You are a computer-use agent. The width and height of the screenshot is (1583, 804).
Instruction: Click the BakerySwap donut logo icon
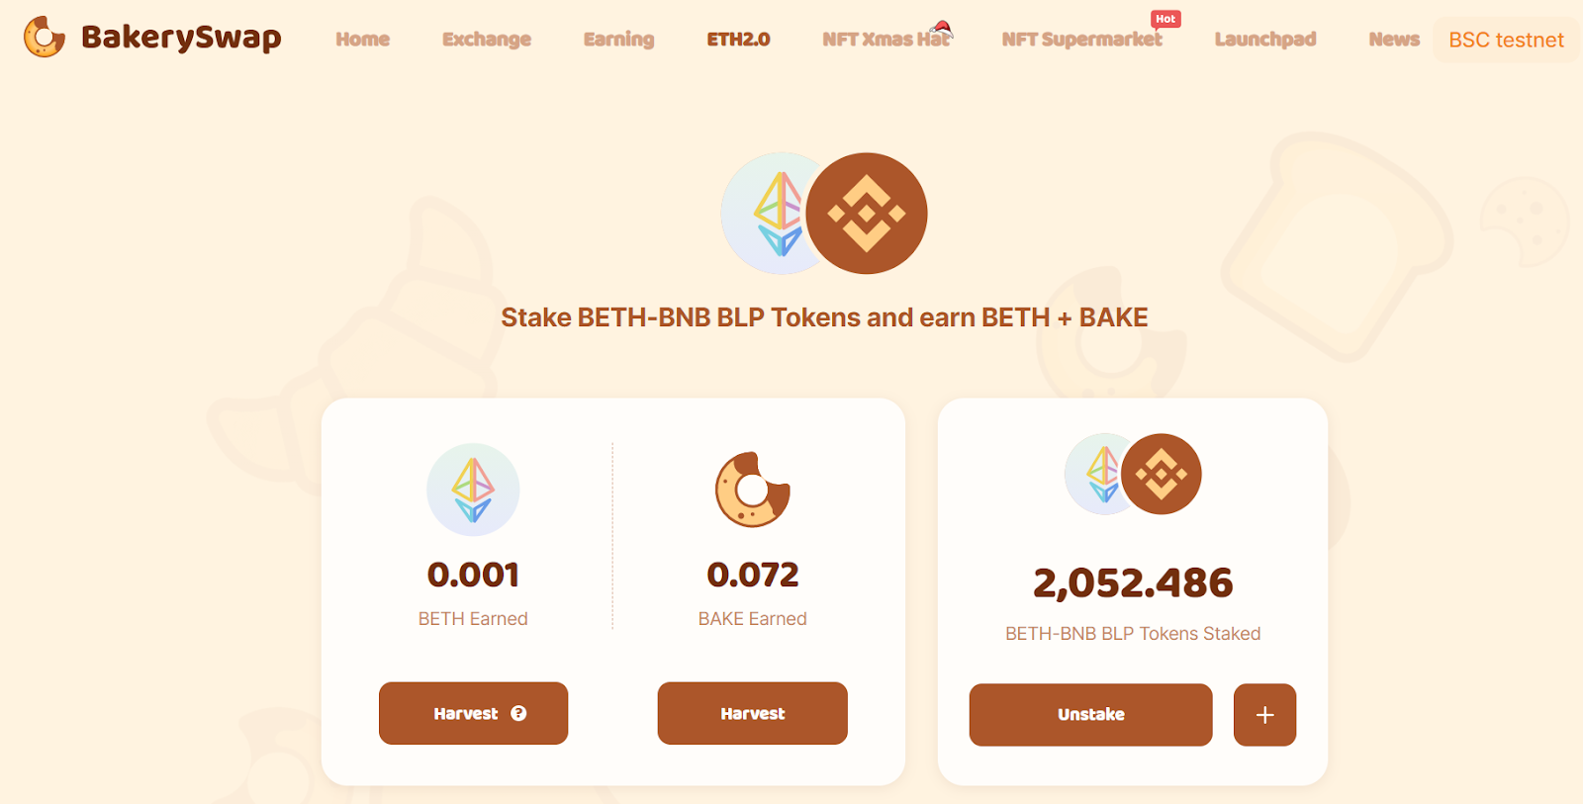tap(44, 38)
